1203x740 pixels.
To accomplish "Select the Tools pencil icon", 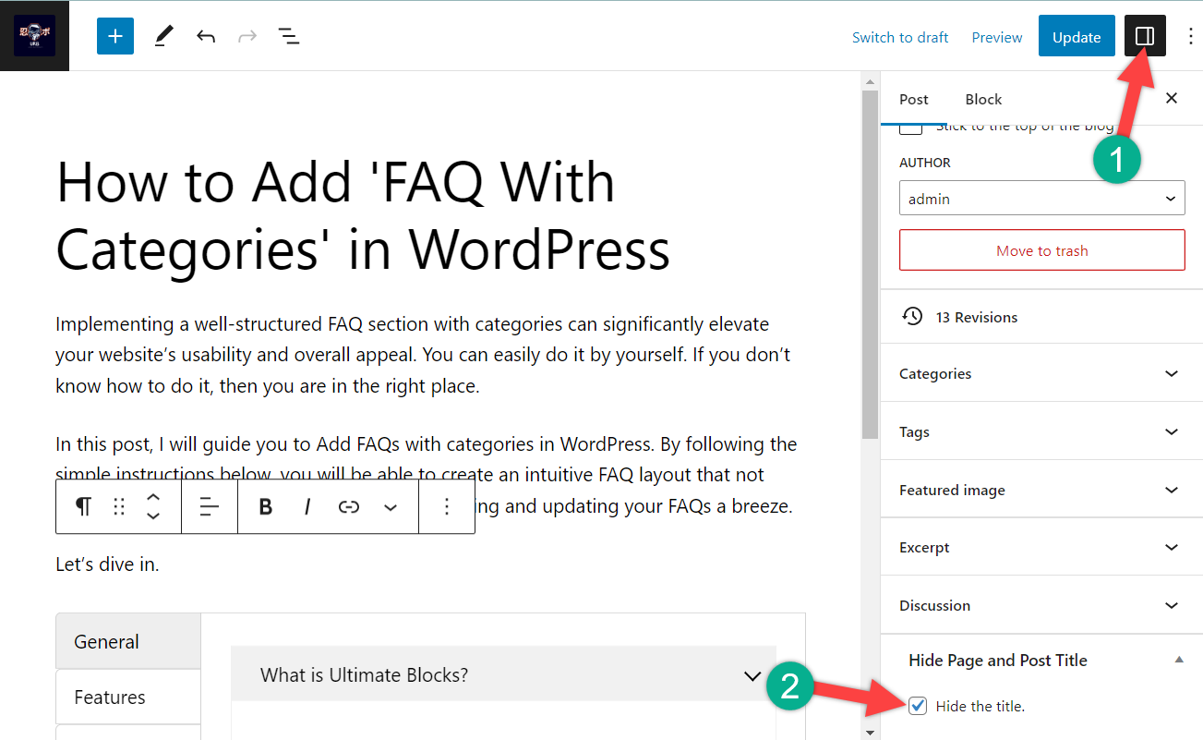I will point(163,36).
